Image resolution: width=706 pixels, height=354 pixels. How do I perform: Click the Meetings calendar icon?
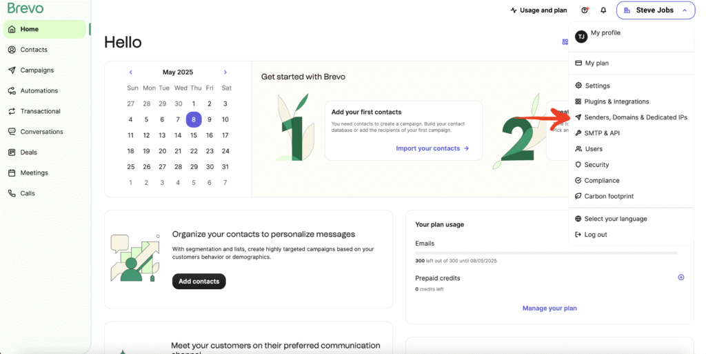click(x=12, y=173)
